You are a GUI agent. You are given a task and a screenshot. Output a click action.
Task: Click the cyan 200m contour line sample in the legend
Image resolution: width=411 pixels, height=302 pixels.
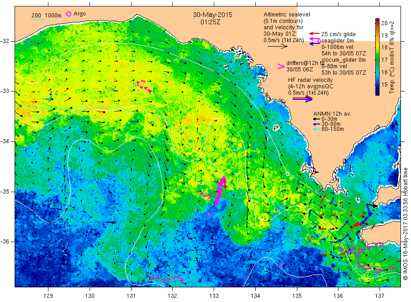click(38, 19)
